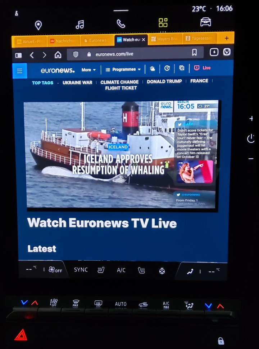
Task: Toggle the physical fan OFF button
Action: point(54,302)
